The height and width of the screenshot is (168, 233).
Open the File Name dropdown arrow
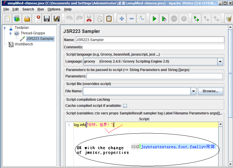(193, 91)
